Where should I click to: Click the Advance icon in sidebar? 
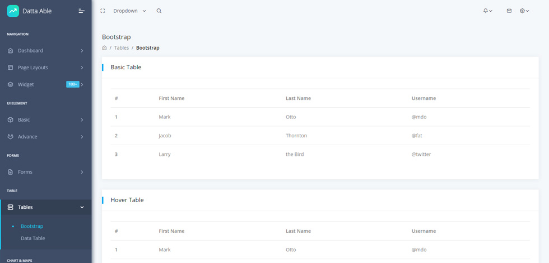11,137
